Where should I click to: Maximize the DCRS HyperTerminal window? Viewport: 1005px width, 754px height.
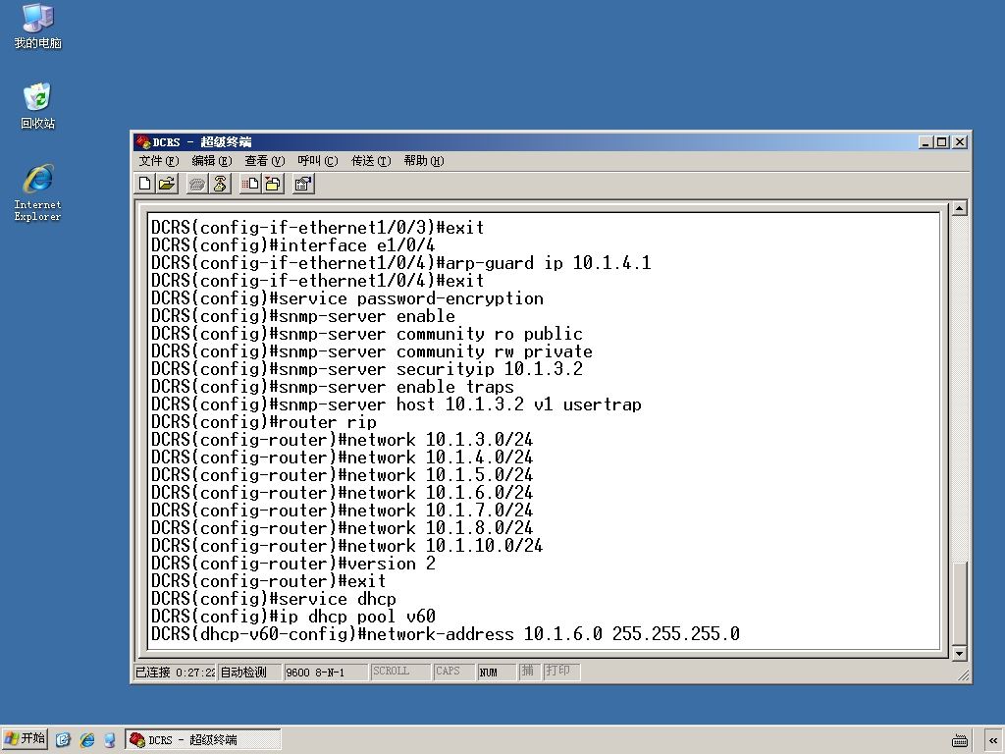[x=941, y=142]
